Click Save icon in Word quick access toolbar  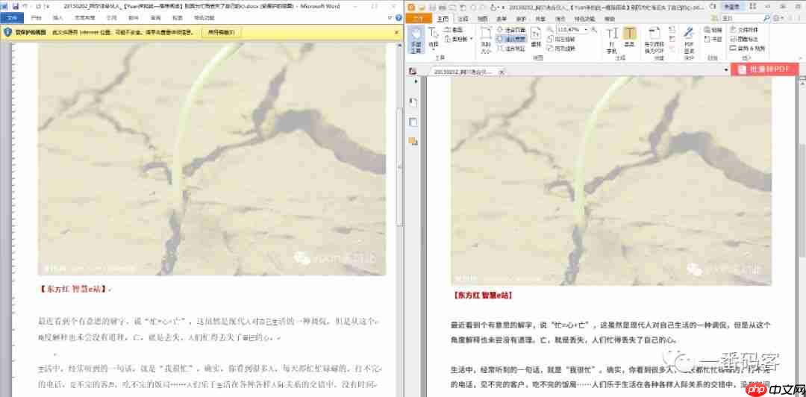pos(16,6)
